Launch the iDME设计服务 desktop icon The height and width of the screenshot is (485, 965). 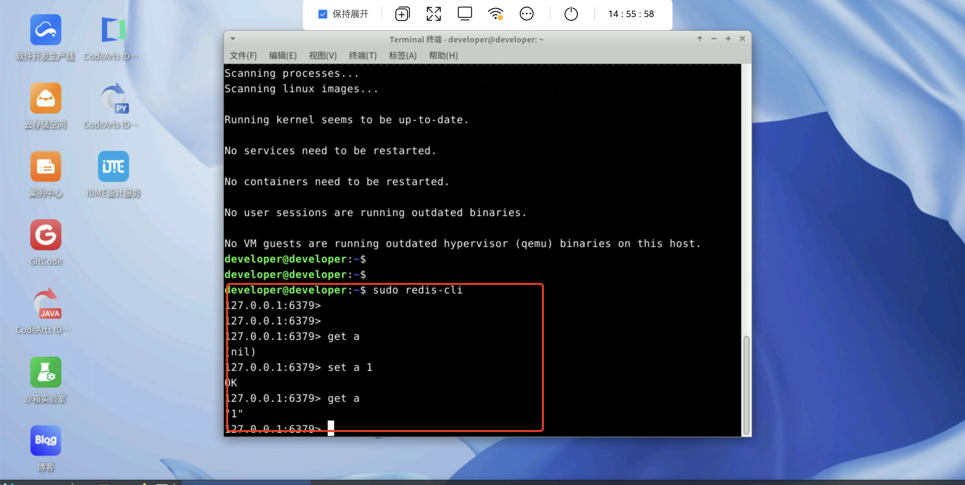pos(113,167)
